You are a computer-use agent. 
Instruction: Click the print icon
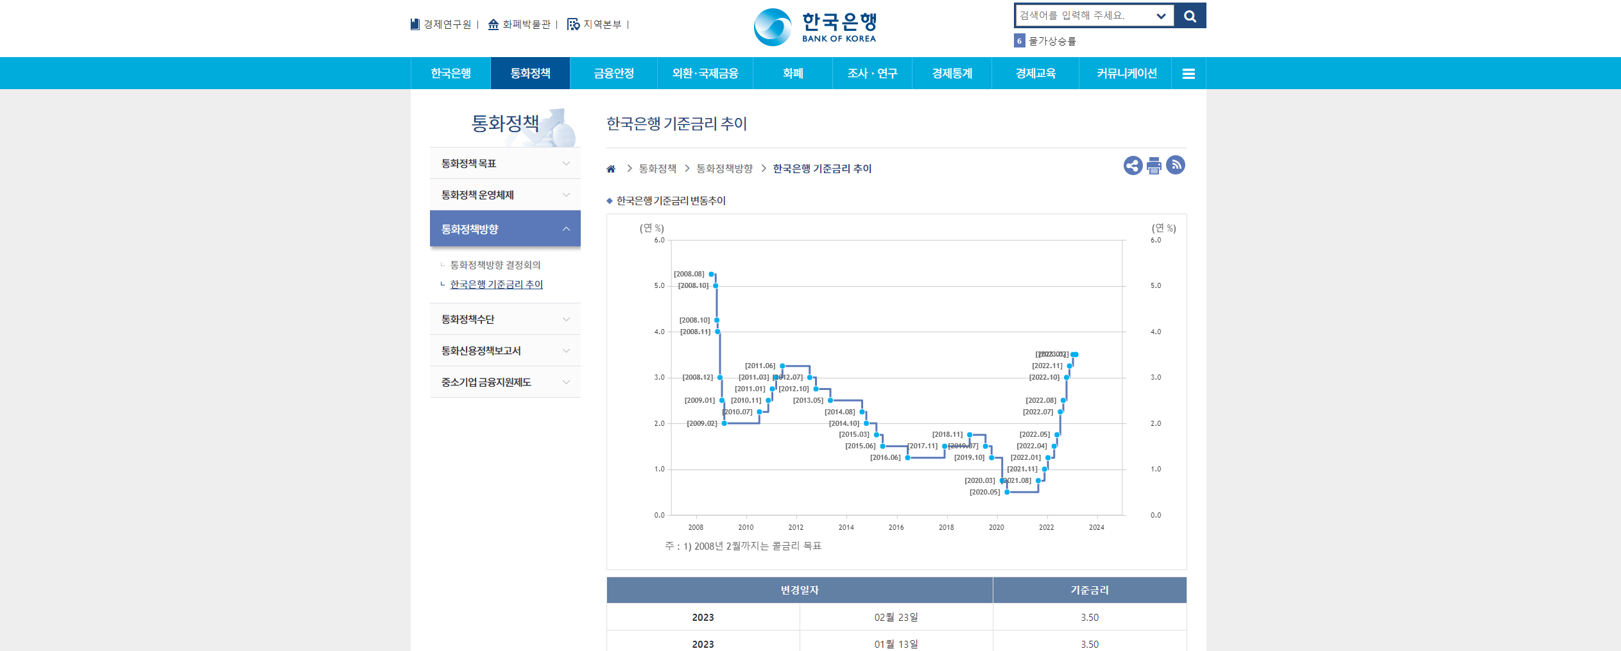1154,165
